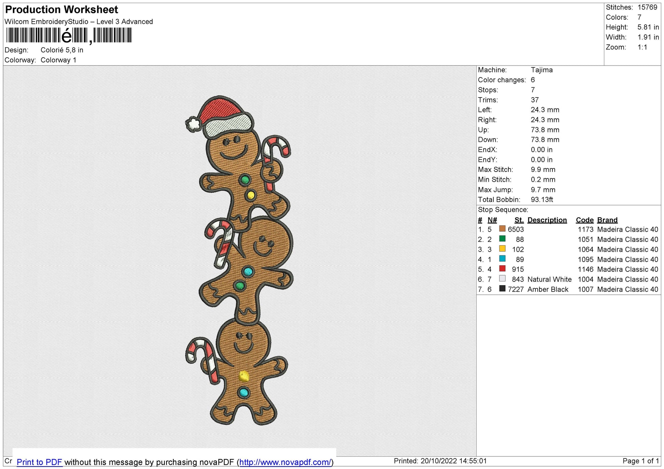Screen dimensions: 664x469
Task: Click the green thread color swatch
Action: pyautogui.click(x=502, y=238)
